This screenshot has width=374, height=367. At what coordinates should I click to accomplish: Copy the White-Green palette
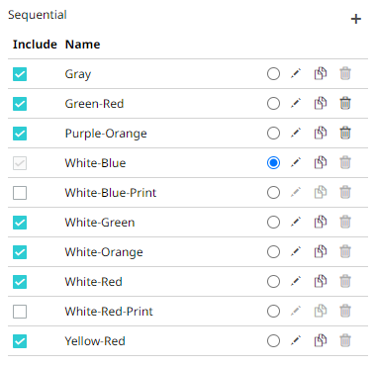(x=321, y=222)
